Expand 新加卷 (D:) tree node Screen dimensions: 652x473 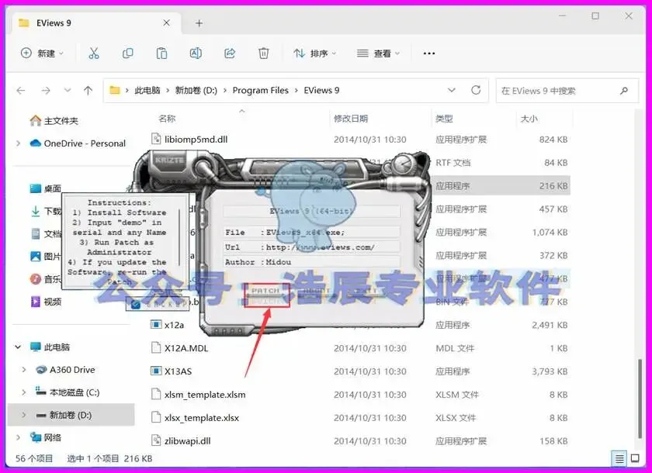(24, 415)
